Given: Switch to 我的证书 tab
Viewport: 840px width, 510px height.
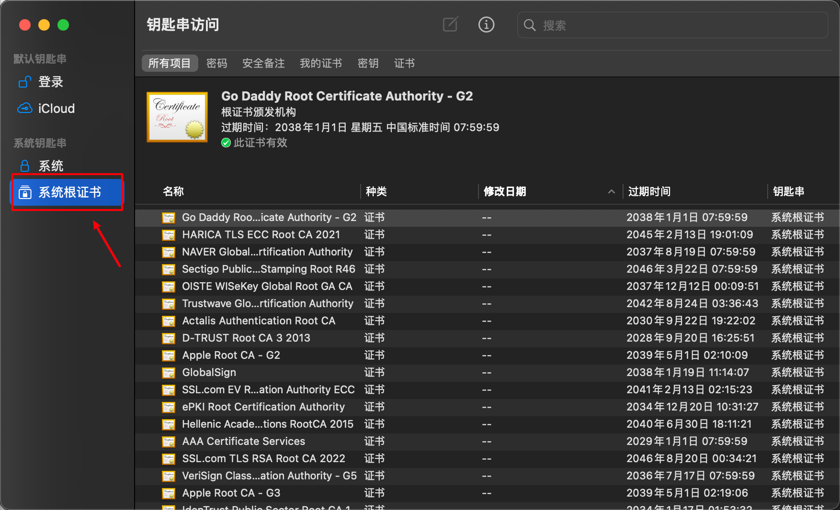Looking at the screenshot, I should point(321,63).
